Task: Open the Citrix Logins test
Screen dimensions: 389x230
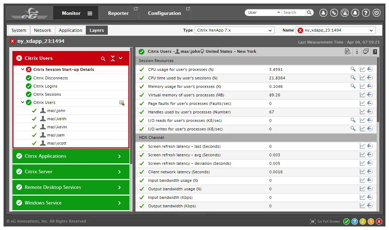Action: [x=45, y=86]
